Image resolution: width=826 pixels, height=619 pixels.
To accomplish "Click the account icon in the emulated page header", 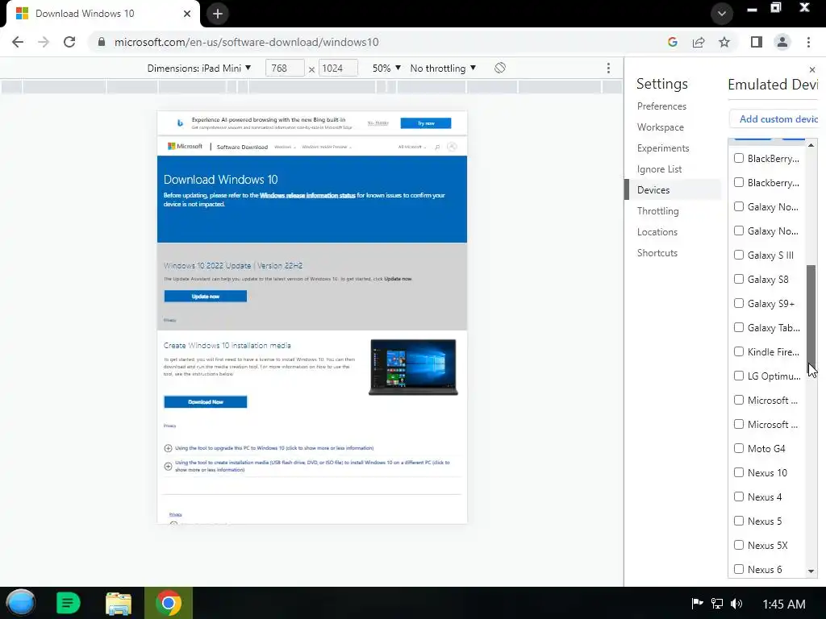I will point(452,147).
